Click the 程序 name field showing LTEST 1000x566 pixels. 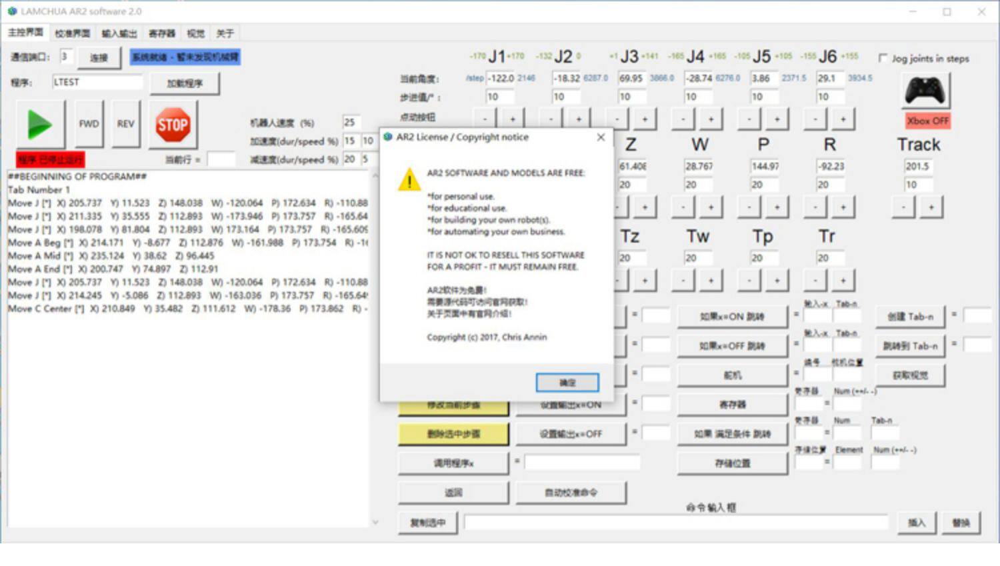97,82
